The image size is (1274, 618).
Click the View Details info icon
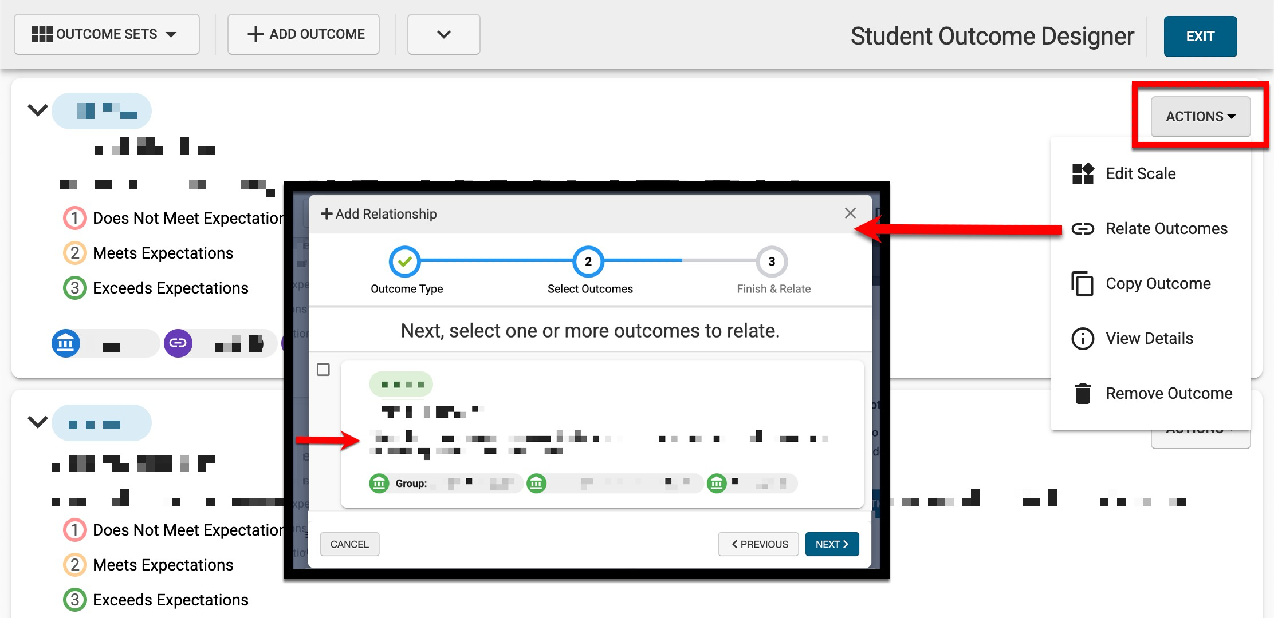[x=1083, y=339]
